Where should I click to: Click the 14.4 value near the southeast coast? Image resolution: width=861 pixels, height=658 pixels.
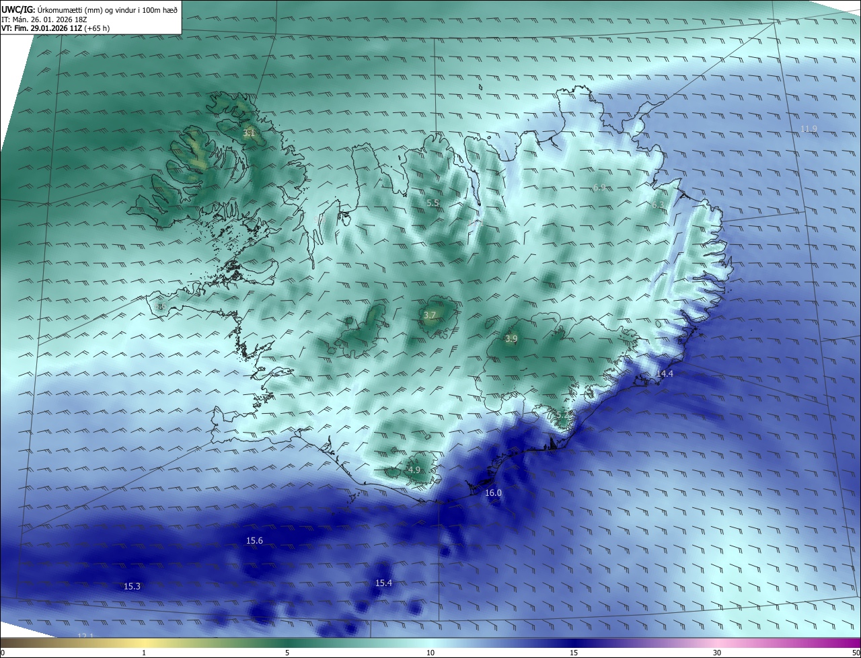665,373
